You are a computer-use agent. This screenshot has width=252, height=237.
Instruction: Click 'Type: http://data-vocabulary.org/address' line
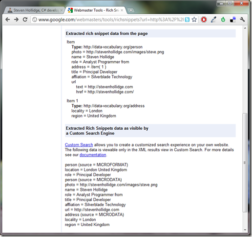tap(108, 106)
